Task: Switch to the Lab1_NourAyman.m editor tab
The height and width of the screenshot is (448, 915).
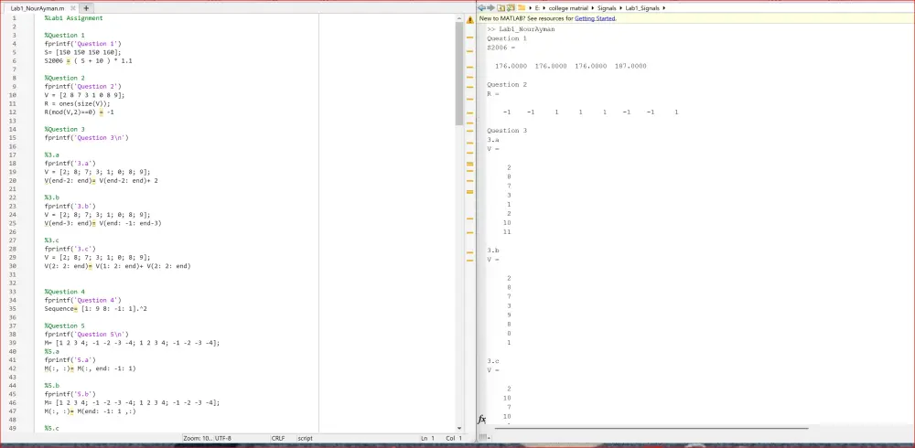Action: click(39, 8)
